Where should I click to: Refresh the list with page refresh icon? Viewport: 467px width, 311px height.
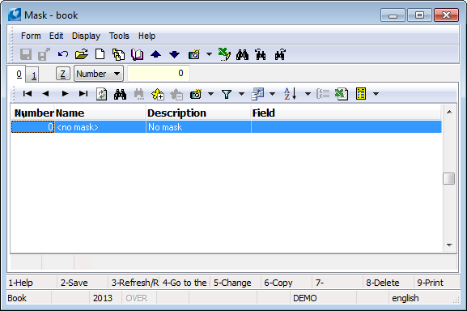(x=101, y=94)
